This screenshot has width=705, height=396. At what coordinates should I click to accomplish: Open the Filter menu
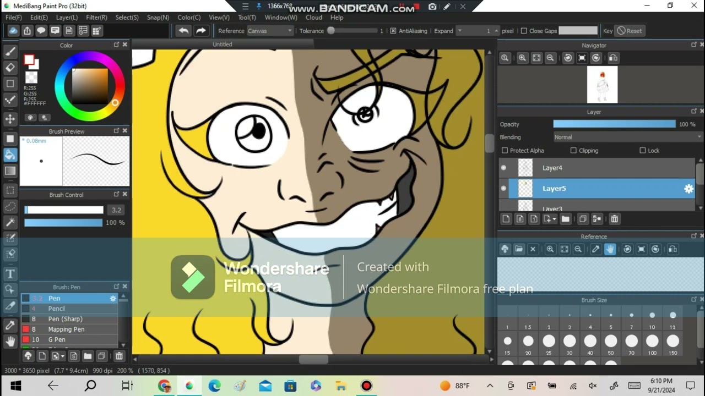pos(96,18)
